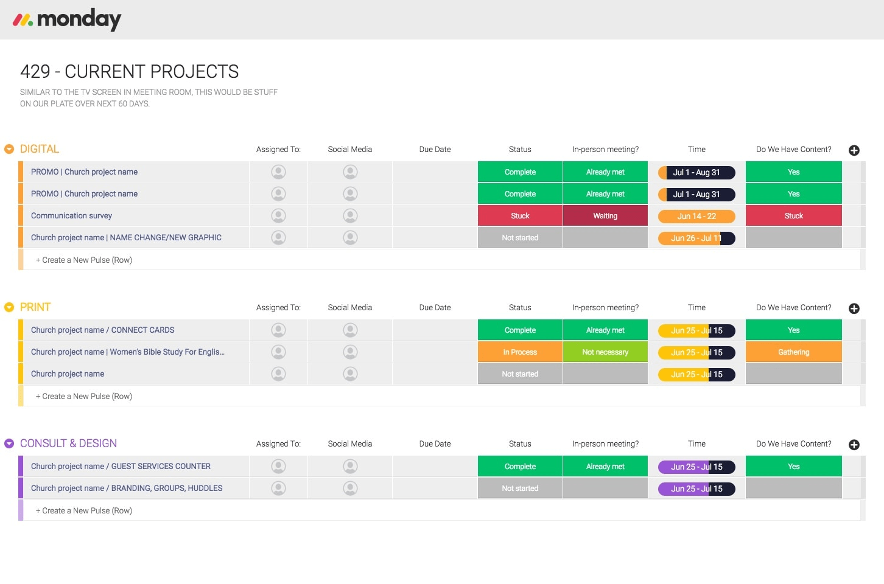Collapse the PRINT group
Screen dimensions: 884x584
point(9,307)
